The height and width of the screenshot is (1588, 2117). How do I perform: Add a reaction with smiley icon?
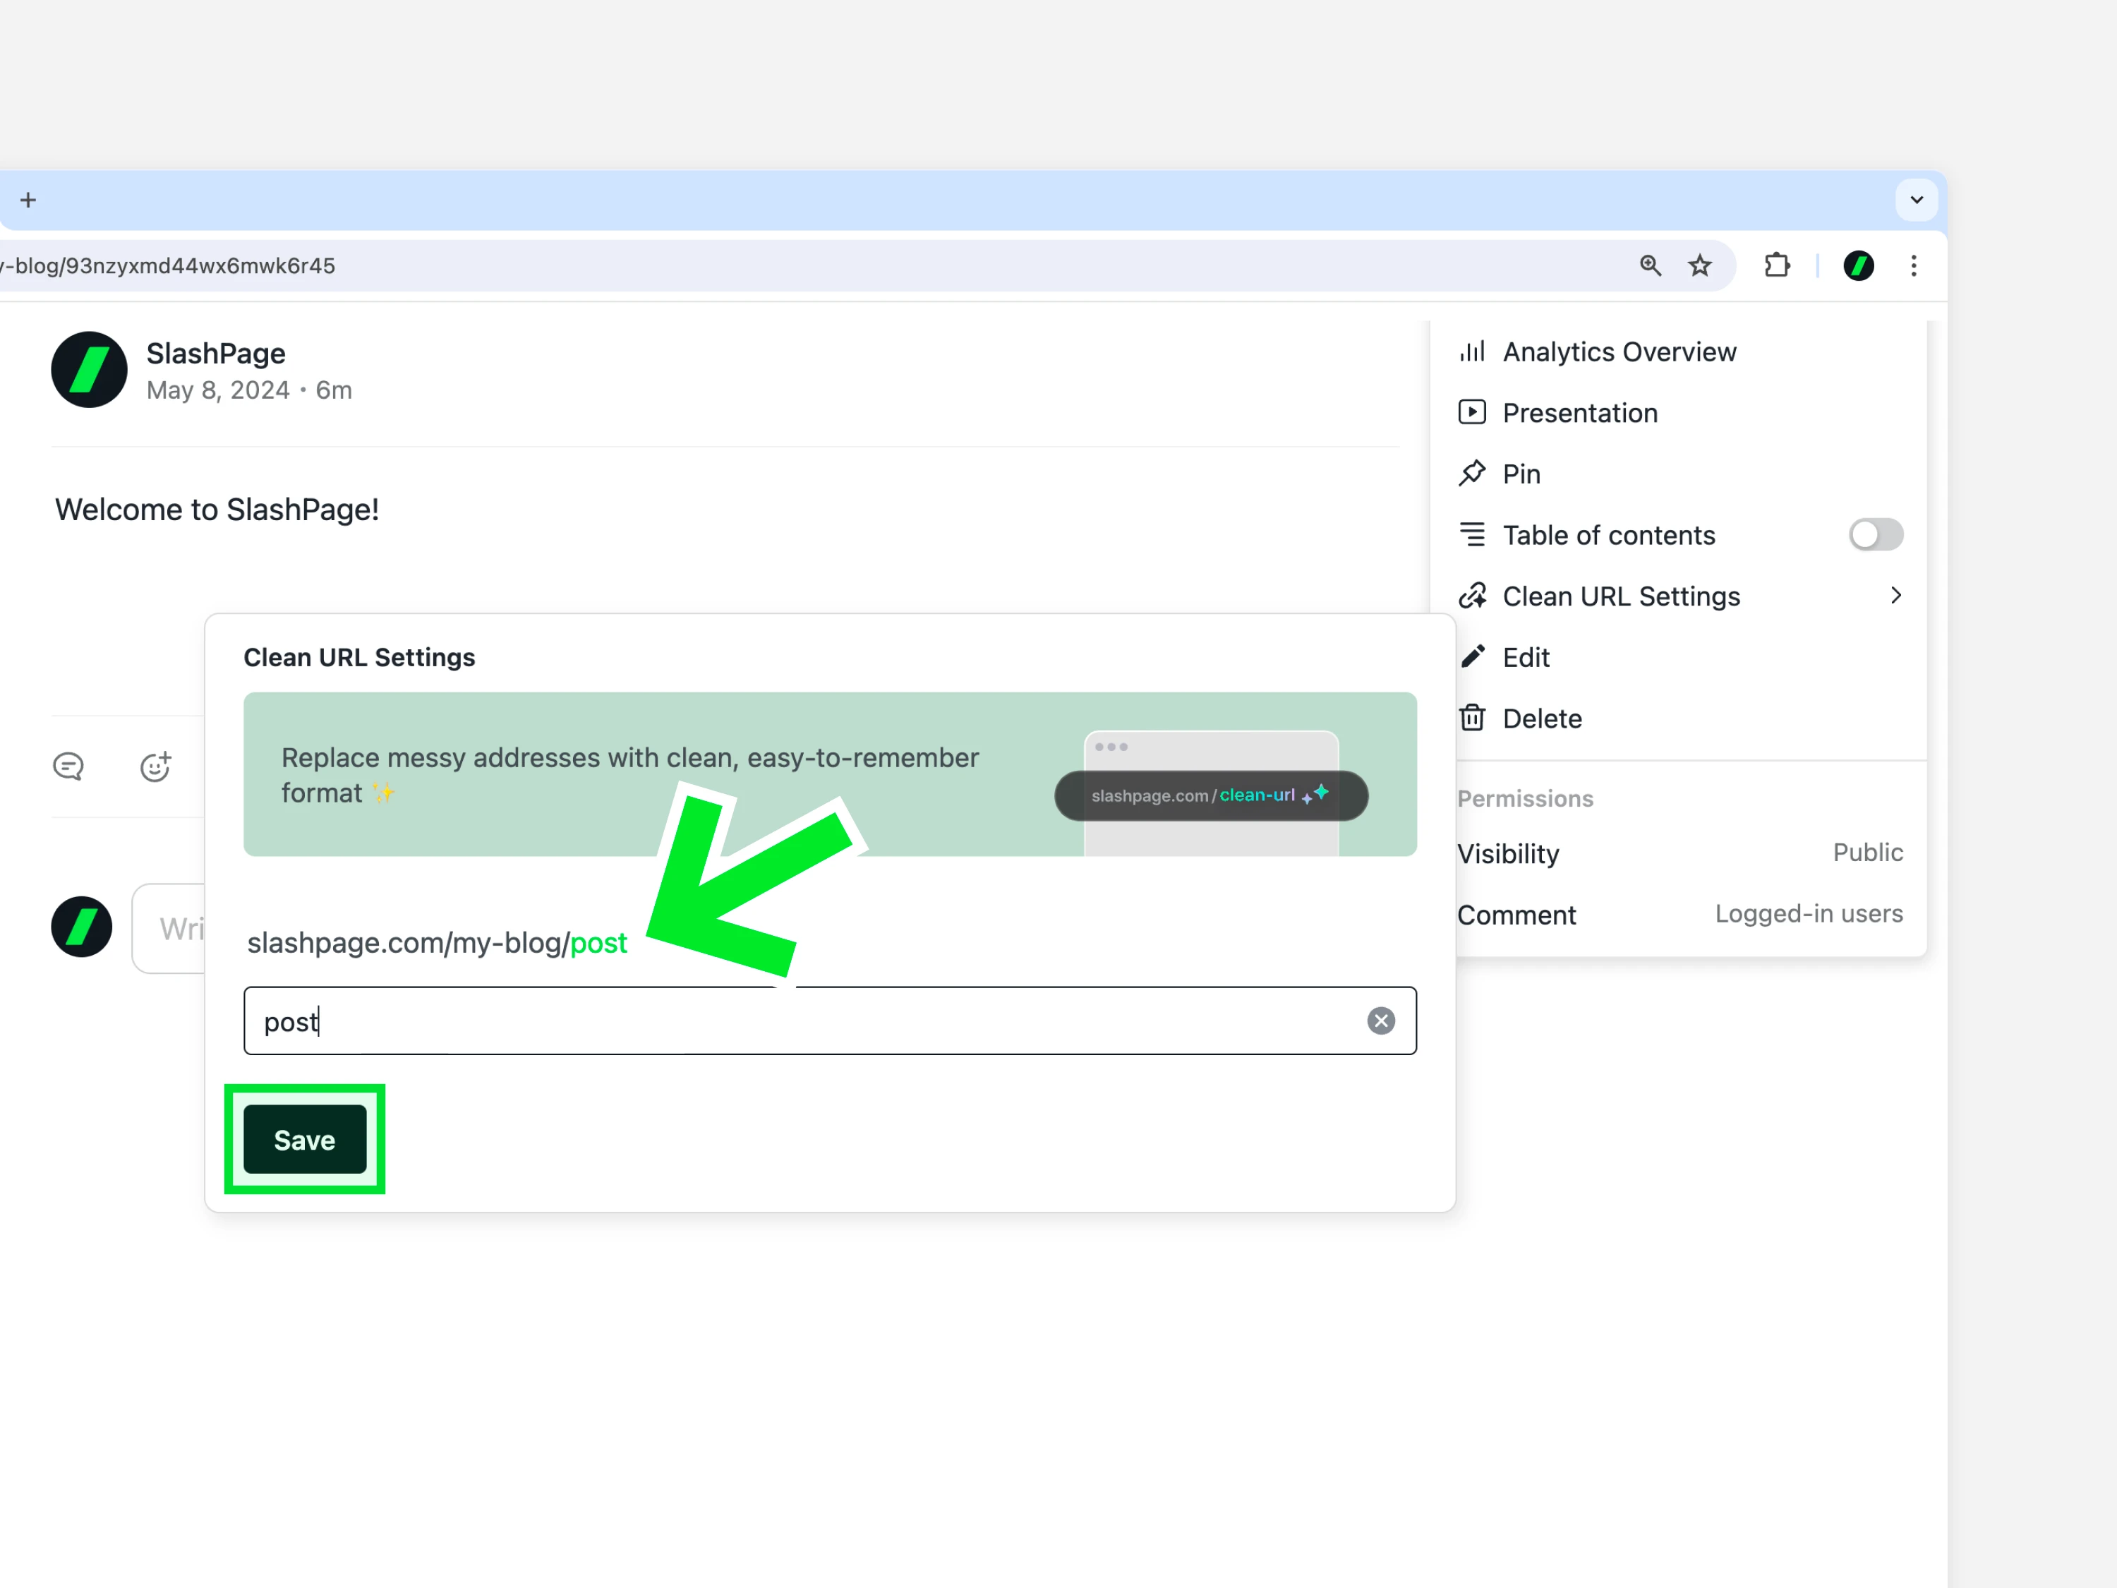click(155, 766)
